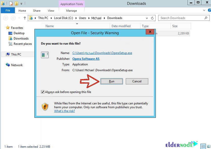Sort by the Date modified column header

125,26
